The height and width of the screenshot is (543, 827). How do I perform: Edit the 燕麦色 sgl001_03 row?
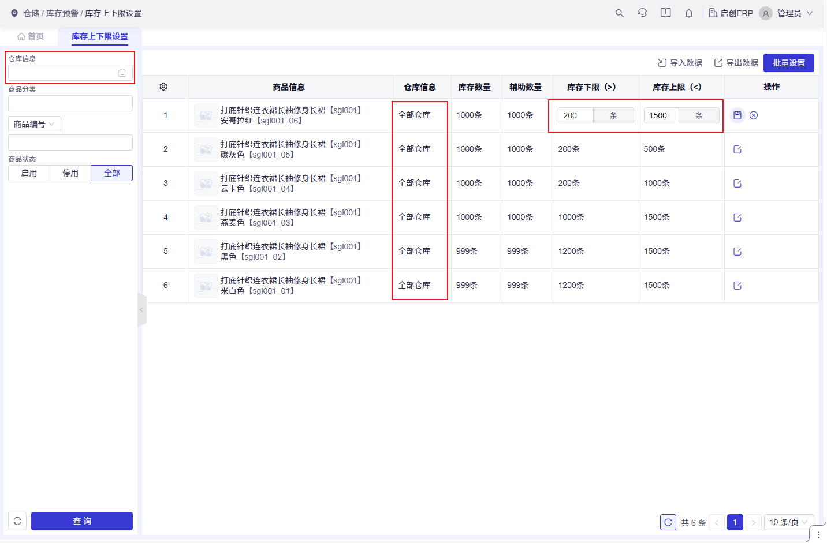click(737, 218)
